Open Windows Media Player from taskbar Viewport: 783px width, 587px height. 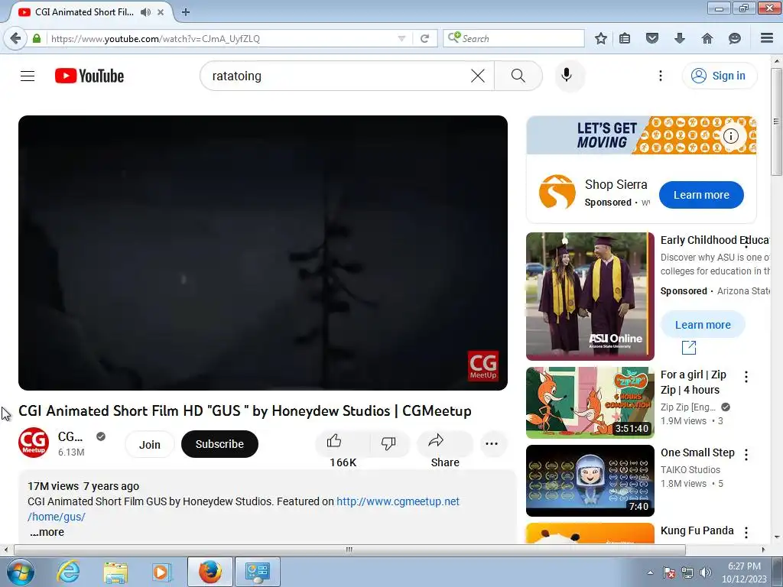(161, 572)
